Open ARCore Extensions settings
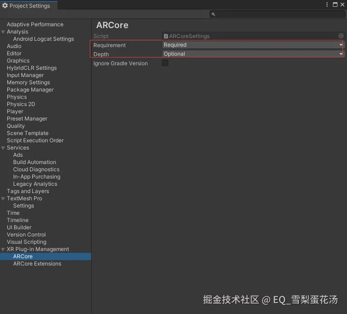Viewport: 347px width, 314px height. click(x=37, y=264)
